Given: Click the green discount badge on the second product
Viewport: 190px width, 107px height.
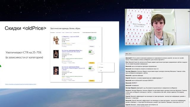Looking at the screenshot, I should [x=90, y=52].
